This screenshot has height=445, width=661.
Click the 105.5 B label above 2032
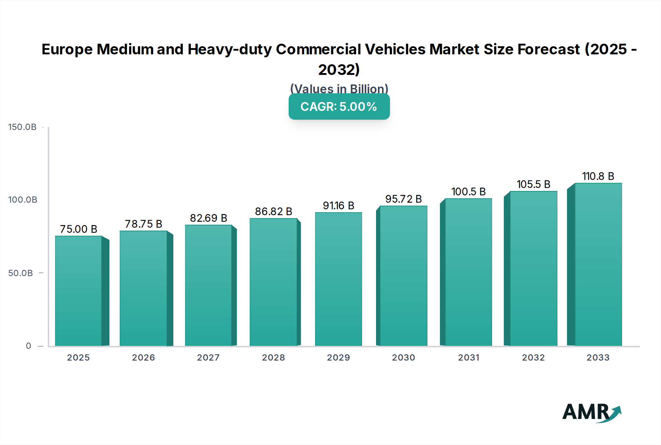point(533,184)
